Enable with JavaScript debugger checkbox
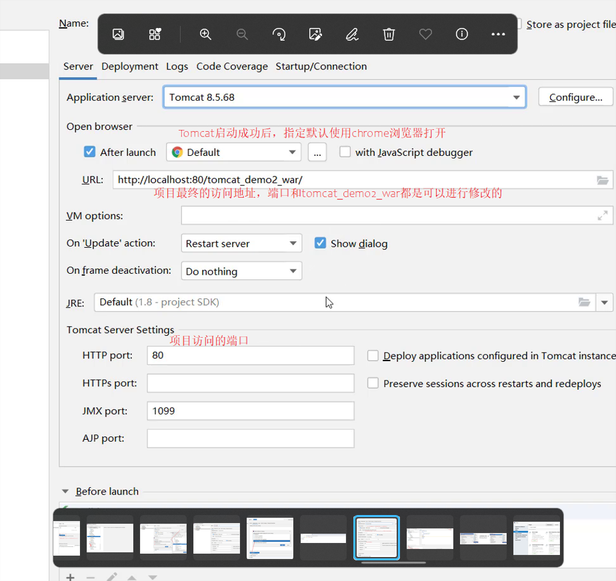The image size is (616, 581). click(x=345, y=152)
